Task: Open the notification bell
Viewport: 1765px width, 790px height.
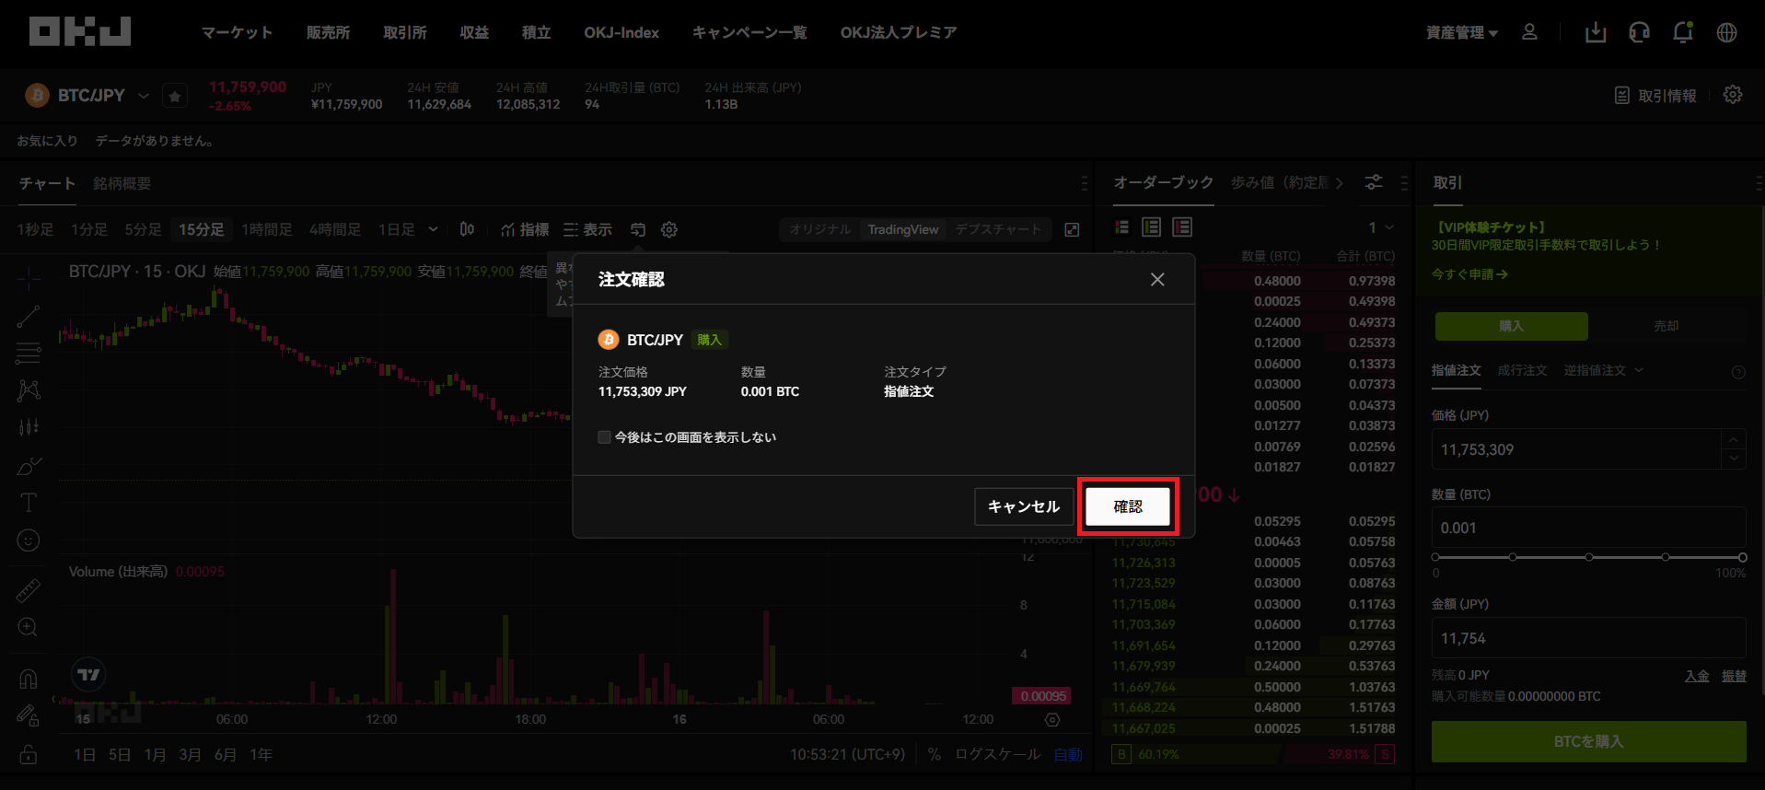Action: [x=1683, y=32]
